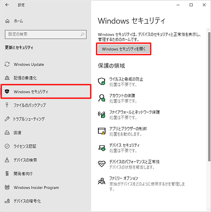Image resolution: width=211 pixels, height=212 pixels.
Task: Click 更新とセキュリティ section heading
Action: (19, 47)
